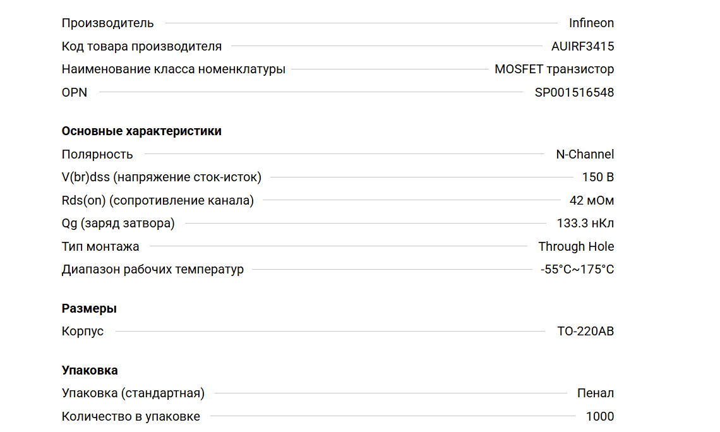This screenshot has height=432, width=720.
Task: Click the 150 В voltage value
Action: [597, 177]
